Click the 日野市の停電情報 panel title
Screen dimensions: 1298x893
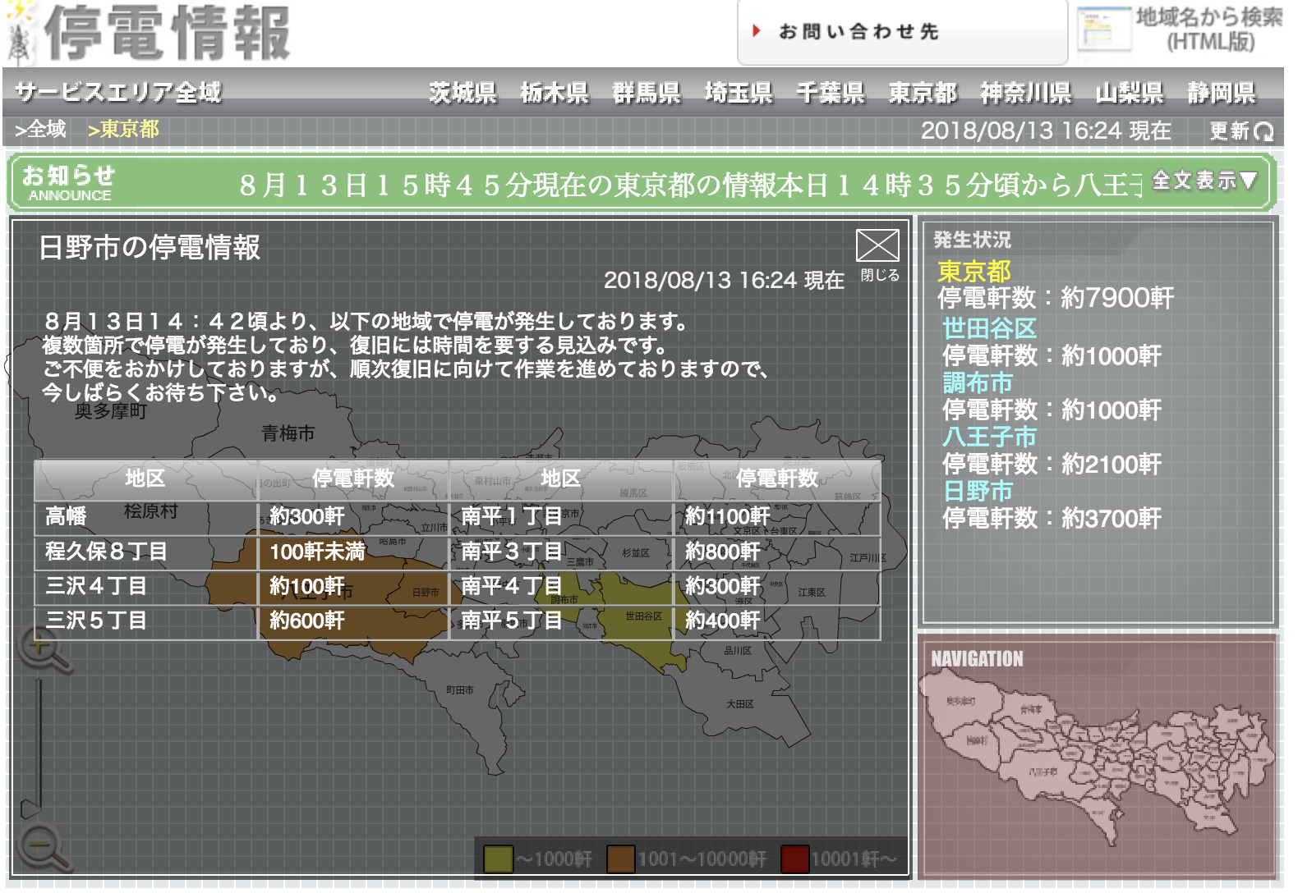click(x=150, y=247)
